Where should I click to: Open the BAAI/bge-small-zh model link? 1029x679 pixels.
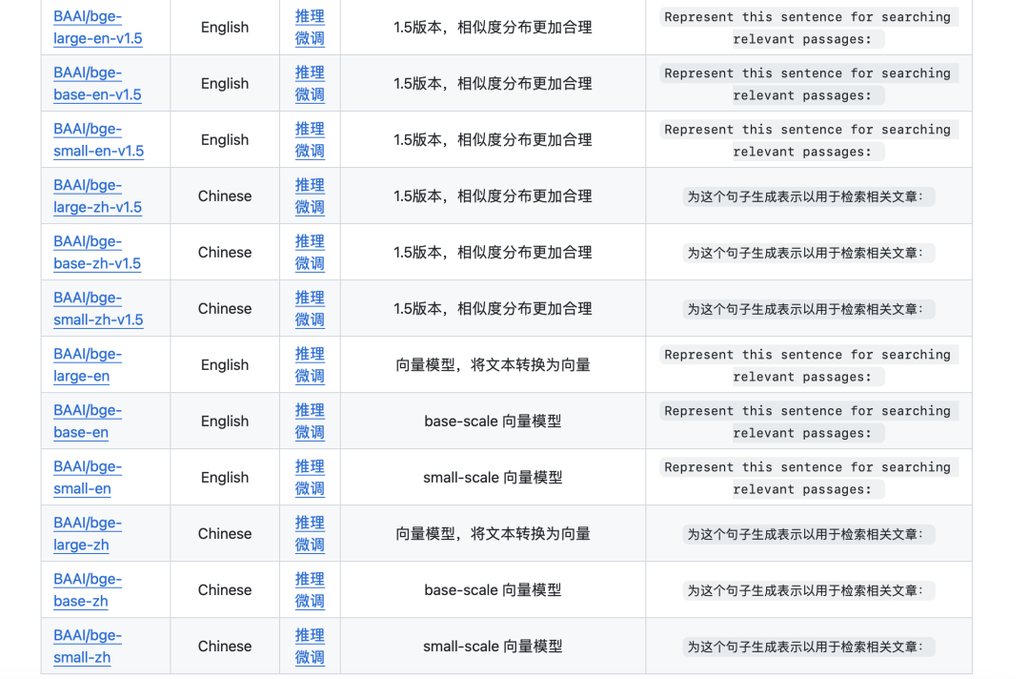[x=88, y=647]
